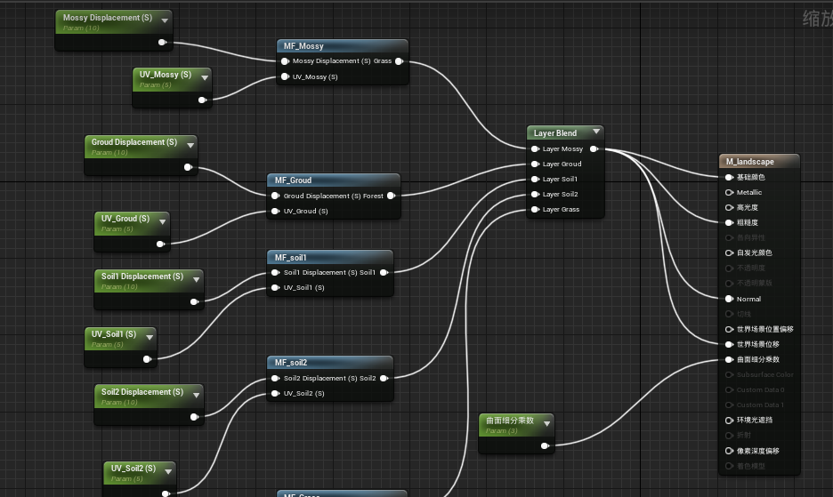Click the Layer Soil1 input pin
Screen dimensions: 833x497
[535, 180]
